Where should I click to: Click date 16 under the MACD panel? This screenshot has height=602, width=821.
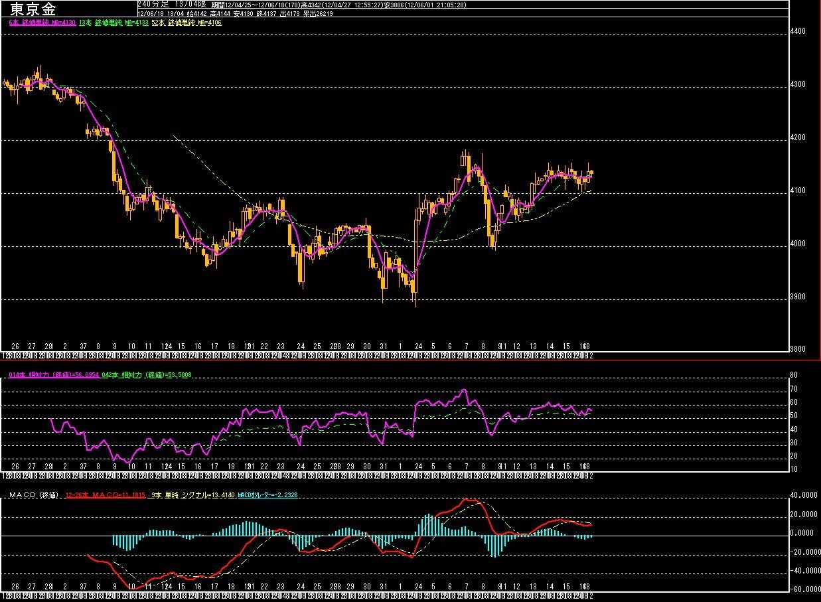click(198, 587)
